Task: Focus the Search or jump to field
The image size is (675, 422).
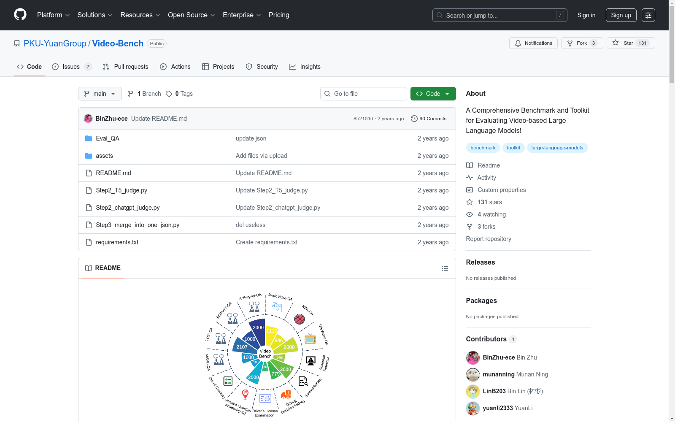Action: [x=500, y=15]
